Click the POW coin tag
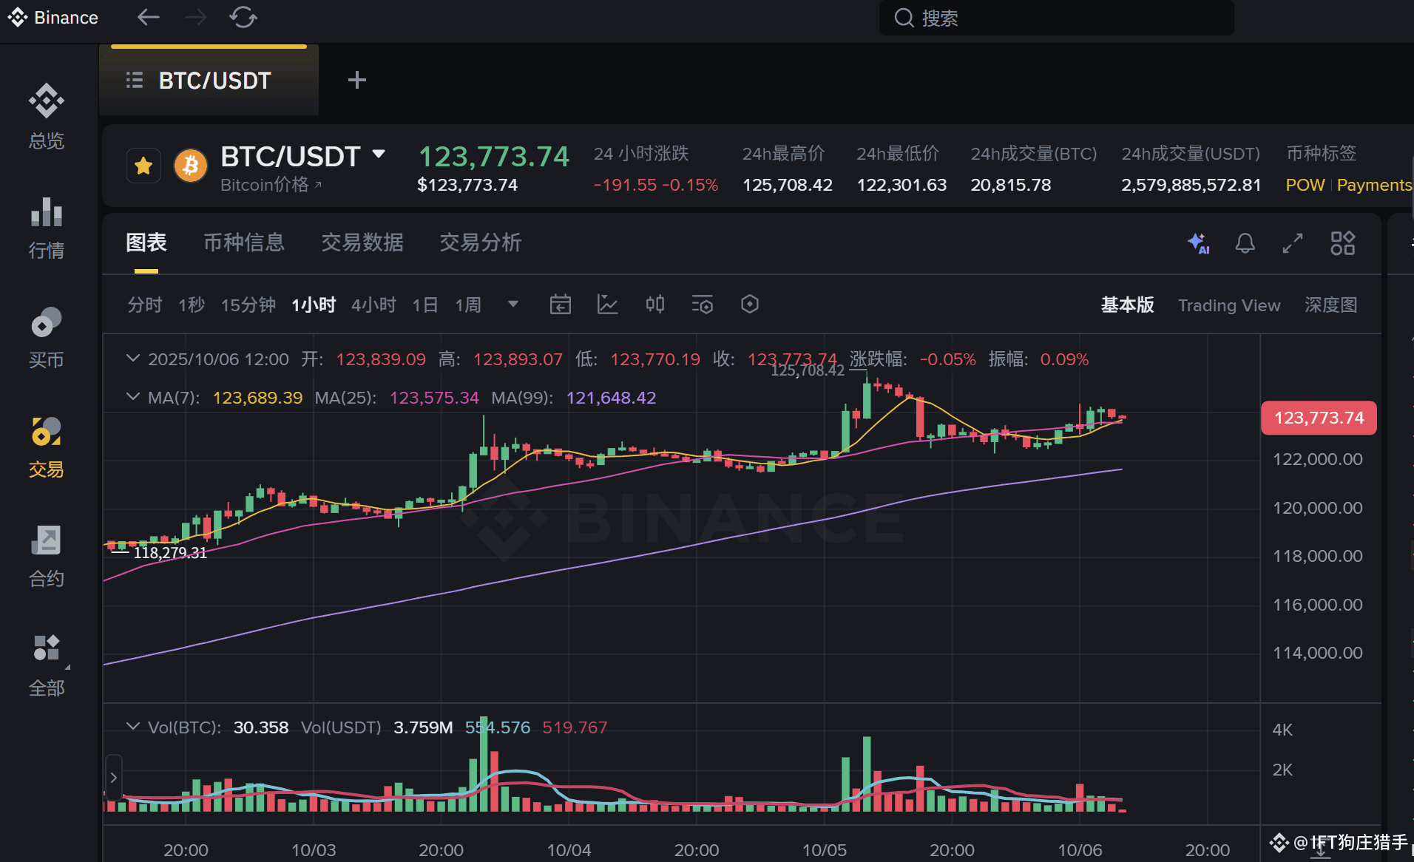This screenshot has width=1414, height=862. 1305,185
